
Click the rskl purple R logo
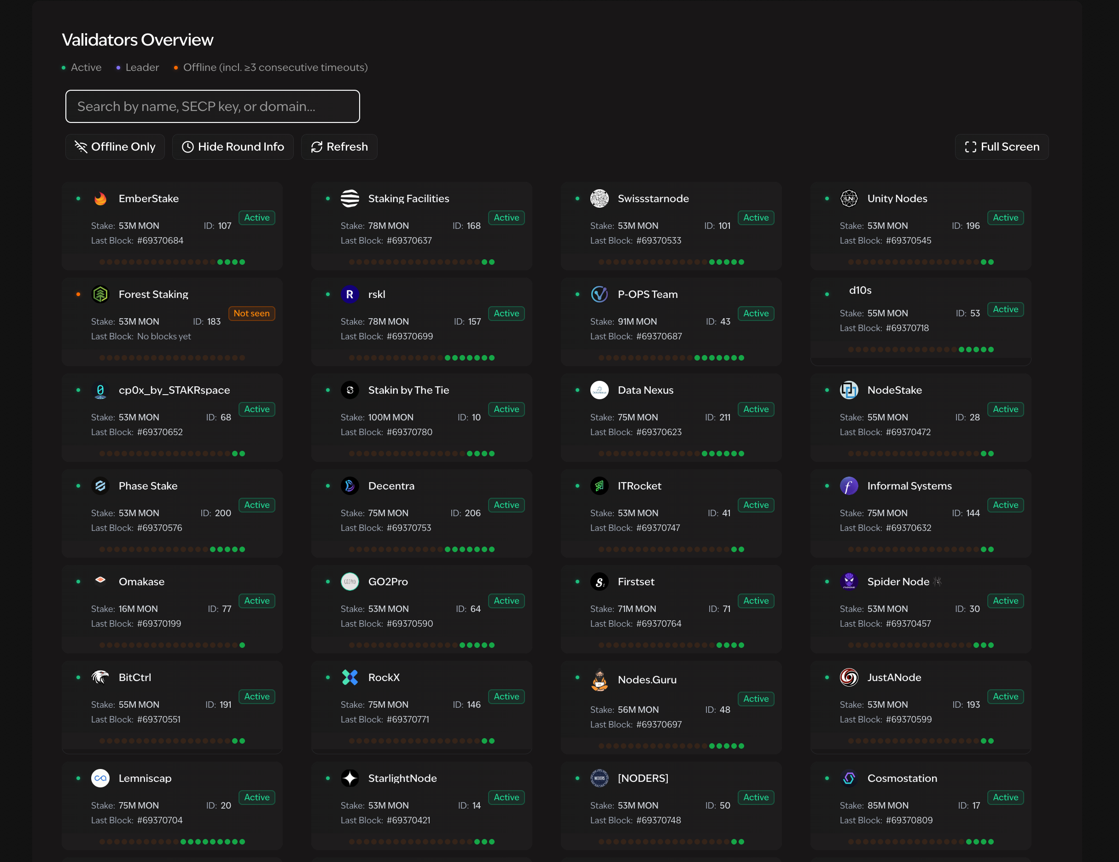click(x=350, y=294)
